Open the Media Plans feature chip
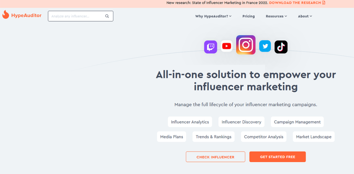The width and height of the screenshot is (354, 174). 171,137
